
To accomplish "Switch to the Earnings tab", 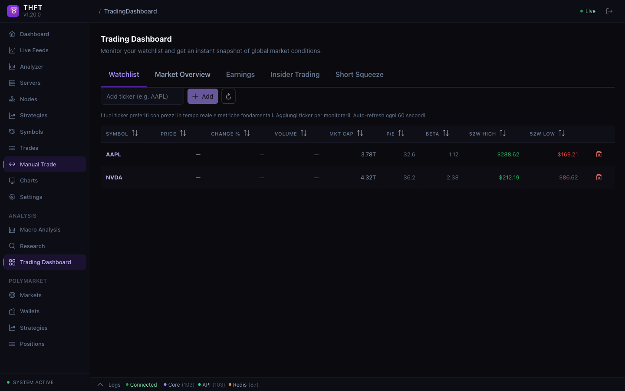I will click(x=240, y=74).
